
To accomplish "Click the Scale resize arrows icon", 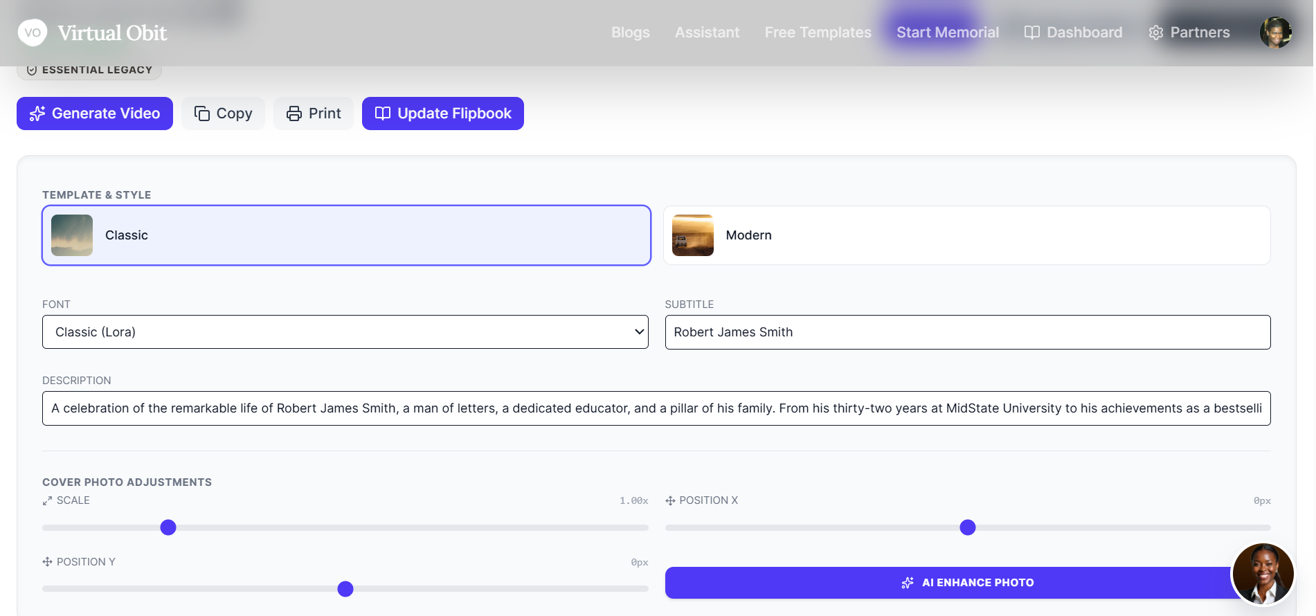I will (47, 500).
